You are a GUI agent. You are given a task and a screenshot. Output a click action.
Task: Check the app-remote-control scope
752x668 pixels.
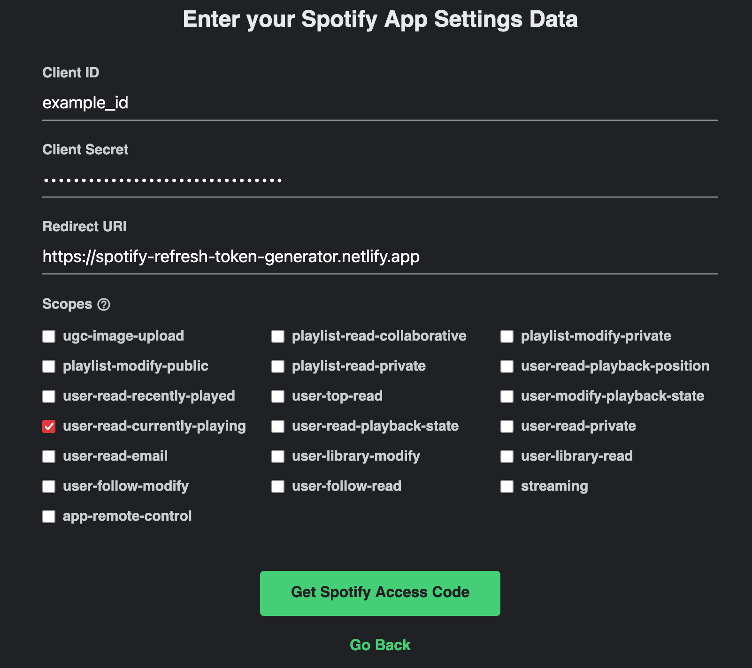coord(49,516)
